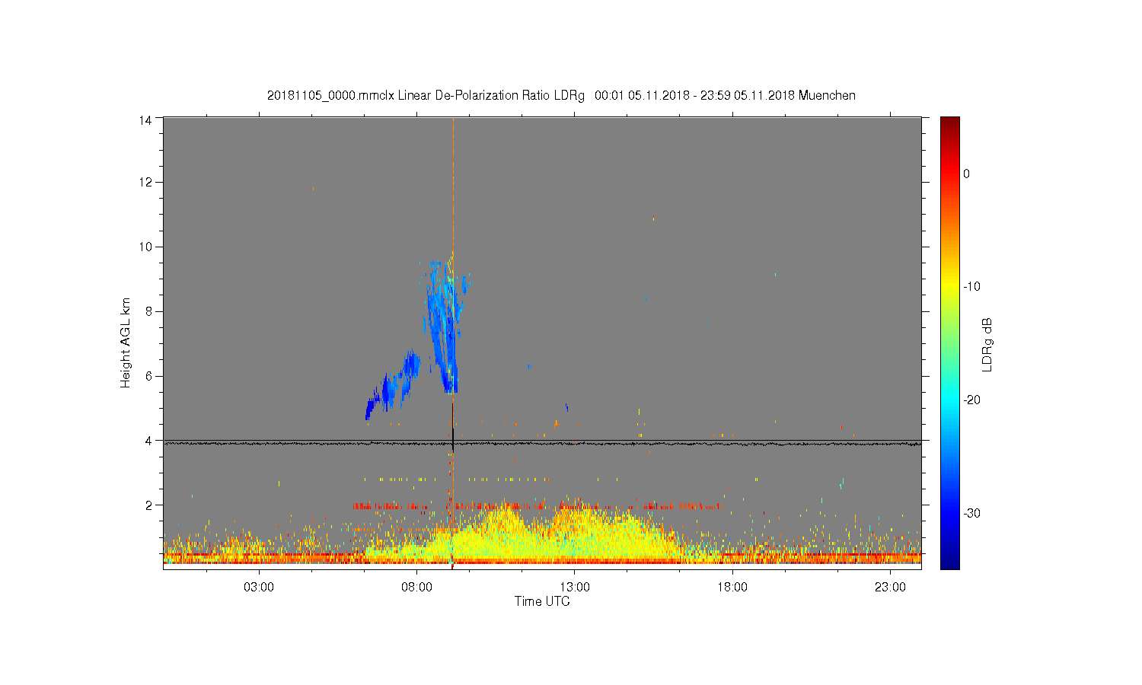Select the "Time UTC" x-axis title
This screenshot has height=685, width=1142.
[542, 601]
